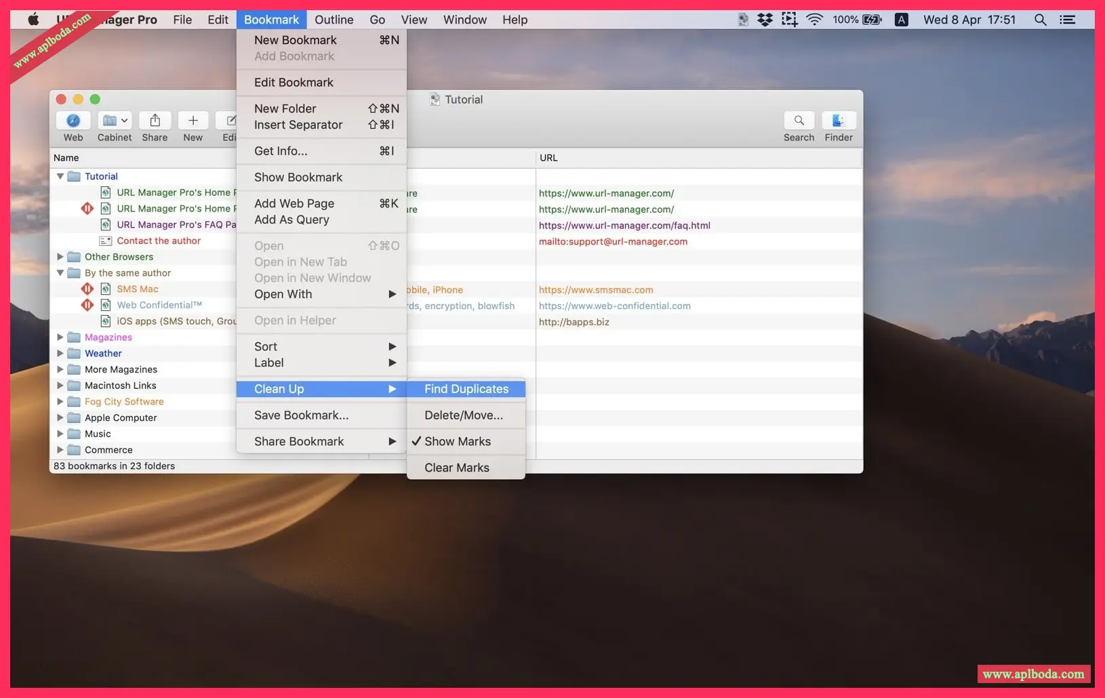Image resolution: width=1105 pixels, height=698 pixels.
Task: Click the menu bar clock Wed 8 Apr
Action: click(969, 20)
